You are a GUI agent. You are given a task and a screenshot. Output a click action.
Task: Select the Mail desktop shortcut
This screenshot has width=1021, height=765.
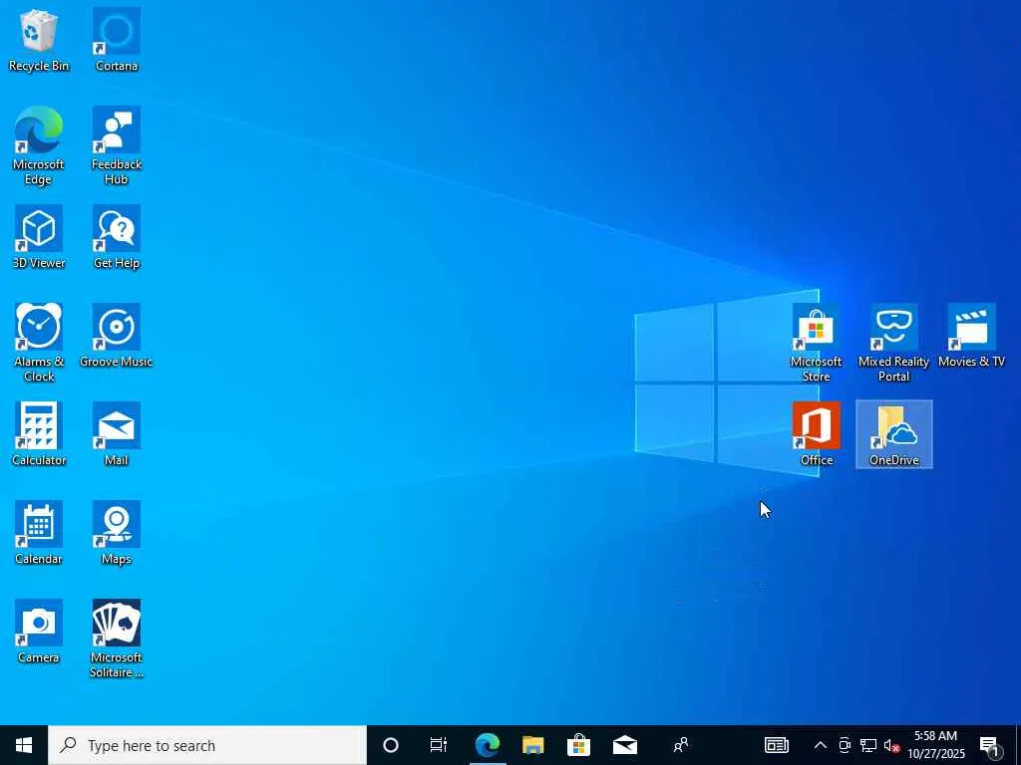point(117,434)
